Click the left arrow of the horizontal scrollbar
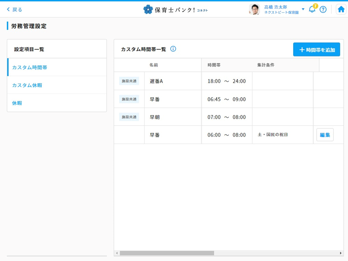 coord(117,253)
